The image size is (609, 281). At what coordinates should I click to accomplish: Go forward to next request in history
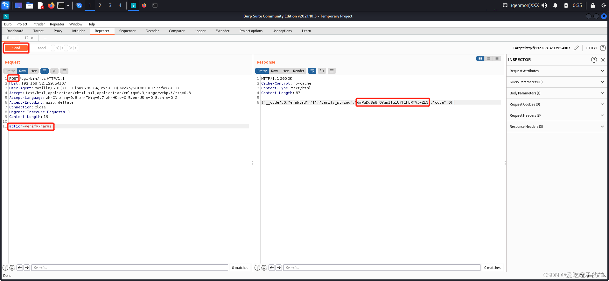[71, 48]
